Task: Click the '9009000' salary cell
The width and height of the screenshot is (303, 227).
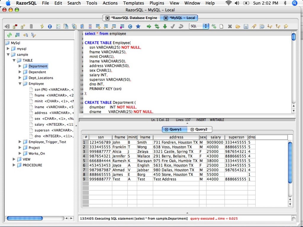Action: (x=215, y=142)
